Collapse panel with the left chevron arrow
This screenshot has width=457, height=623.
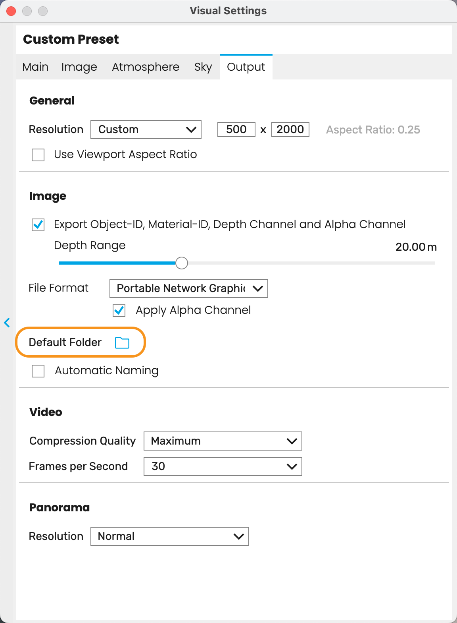pos(7,322)
